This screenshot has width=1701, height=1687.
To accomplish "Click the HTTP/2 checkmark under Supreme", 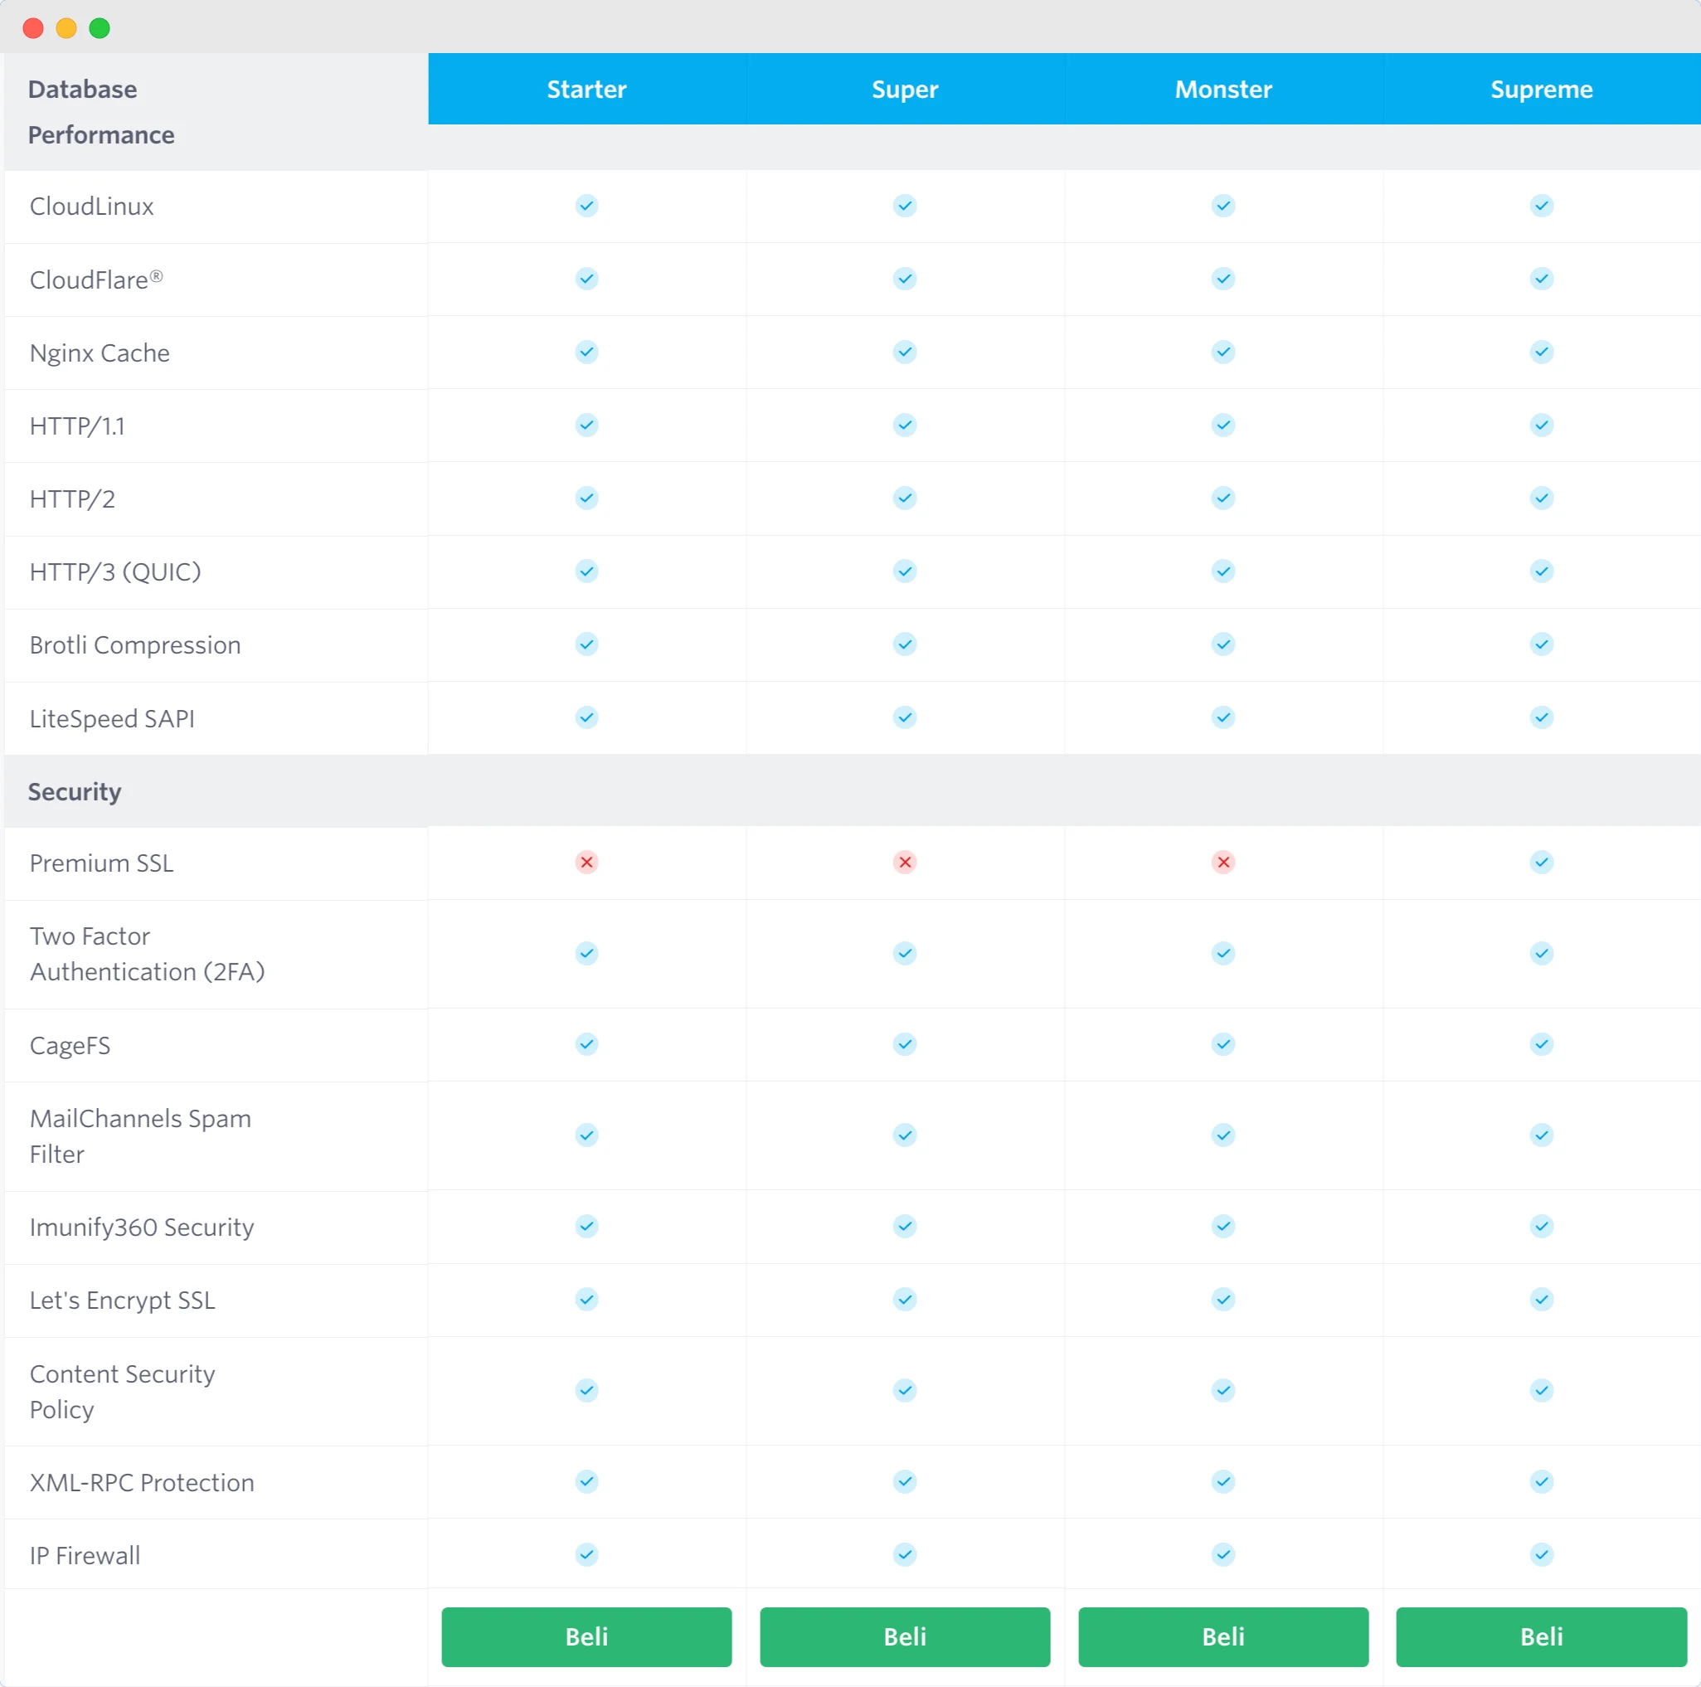I will pos(1542,498).
